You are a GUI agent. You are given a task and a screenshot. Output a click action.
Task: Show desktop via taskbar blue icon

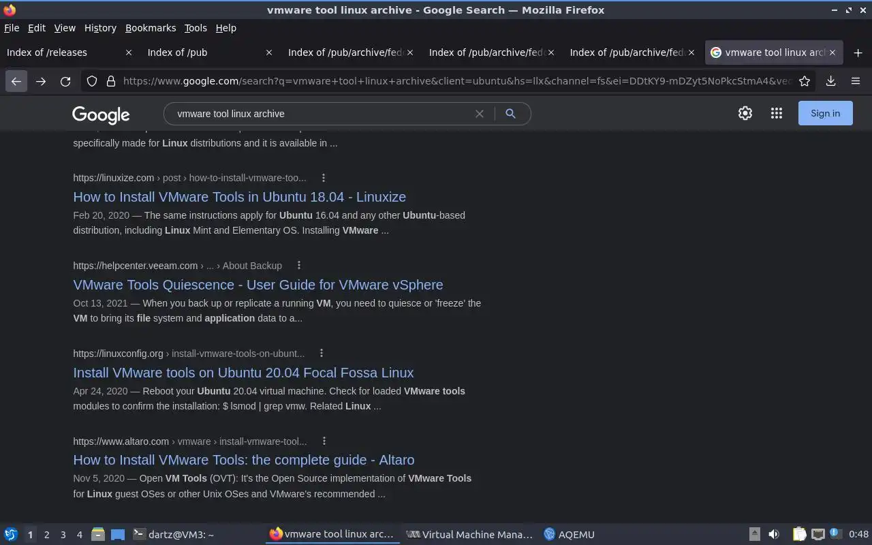point(118,534)
